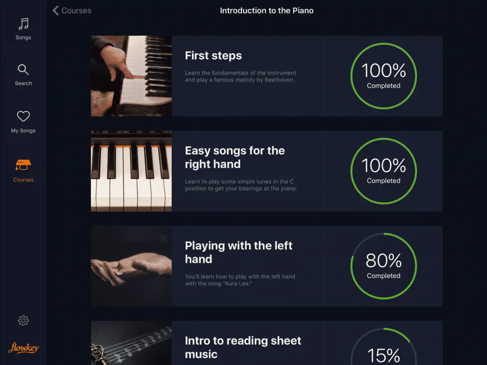Click the 80% Completed progress circle
The image size is (487, 365).
tap(384, 266)
